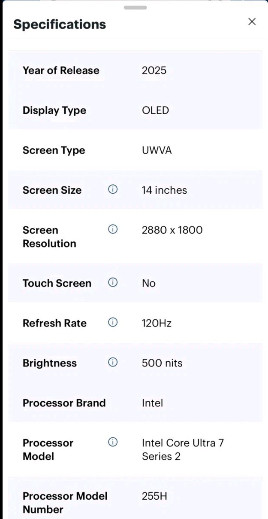
Task: Tap the Display Type label
Action: pyautogui.click(x=54, y=110)
